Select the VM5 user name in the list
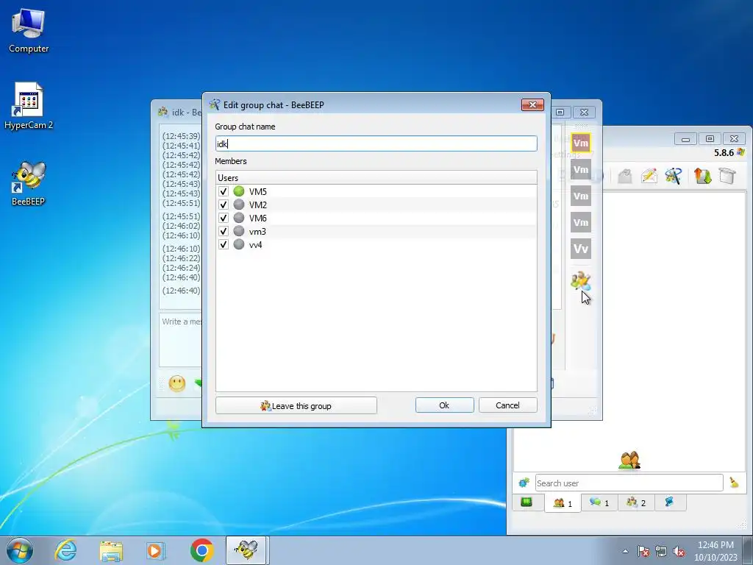Image resolution: width=753 pixels, height=565 pixels. [x=258, y=191]
